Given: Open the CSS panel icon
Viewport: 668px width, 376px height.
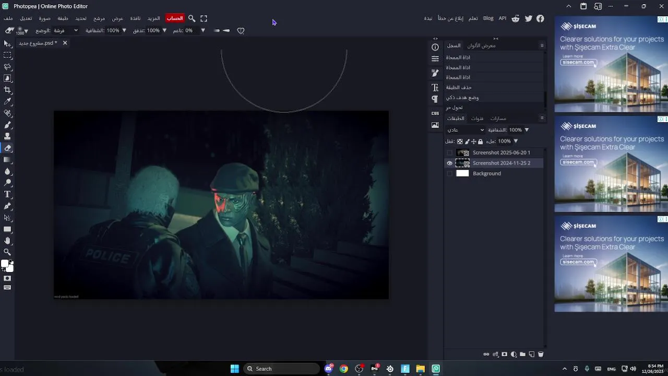Looking at the screenshot, I should 435,113.
